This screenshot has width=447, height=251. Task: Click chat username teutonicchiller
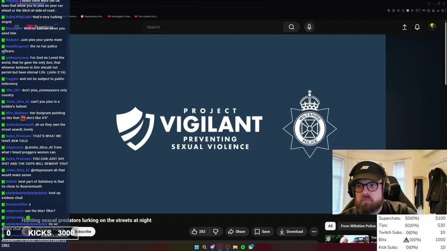pos(16,204)
